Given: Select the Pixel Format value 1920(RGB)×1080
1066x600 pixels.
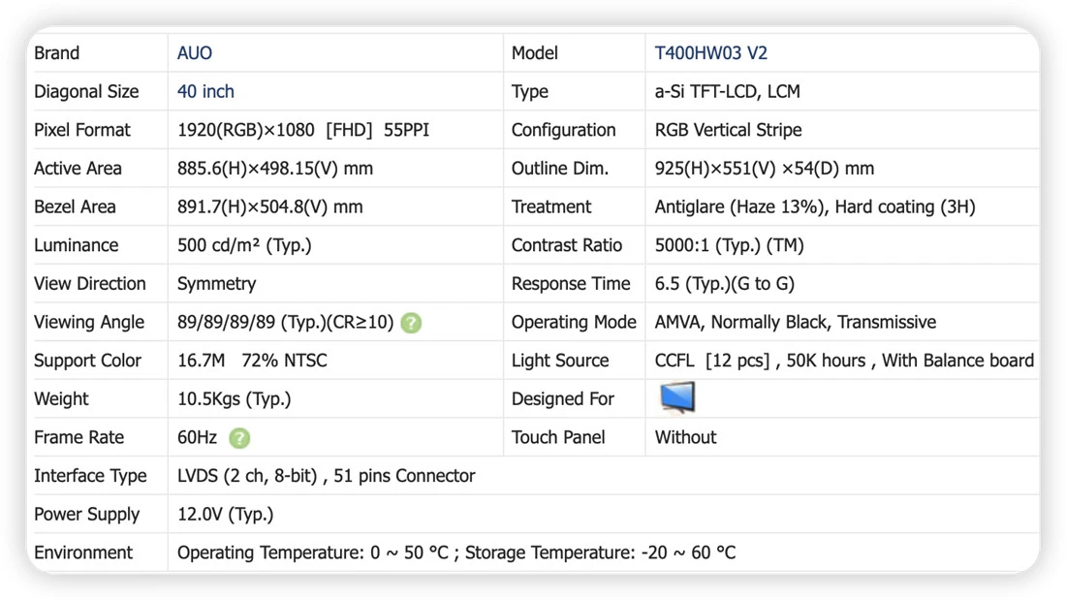Looking at the screenshot, I should [245, 130].
